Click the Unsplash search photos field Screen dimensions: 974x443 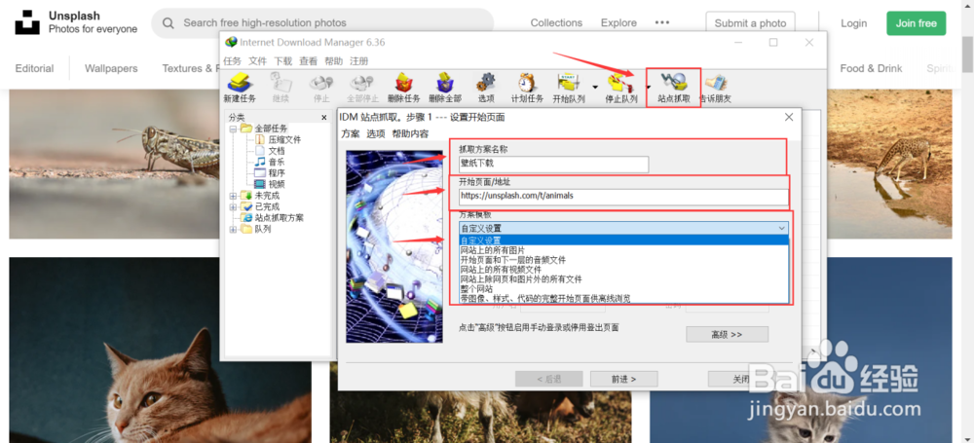pos(322,23)
